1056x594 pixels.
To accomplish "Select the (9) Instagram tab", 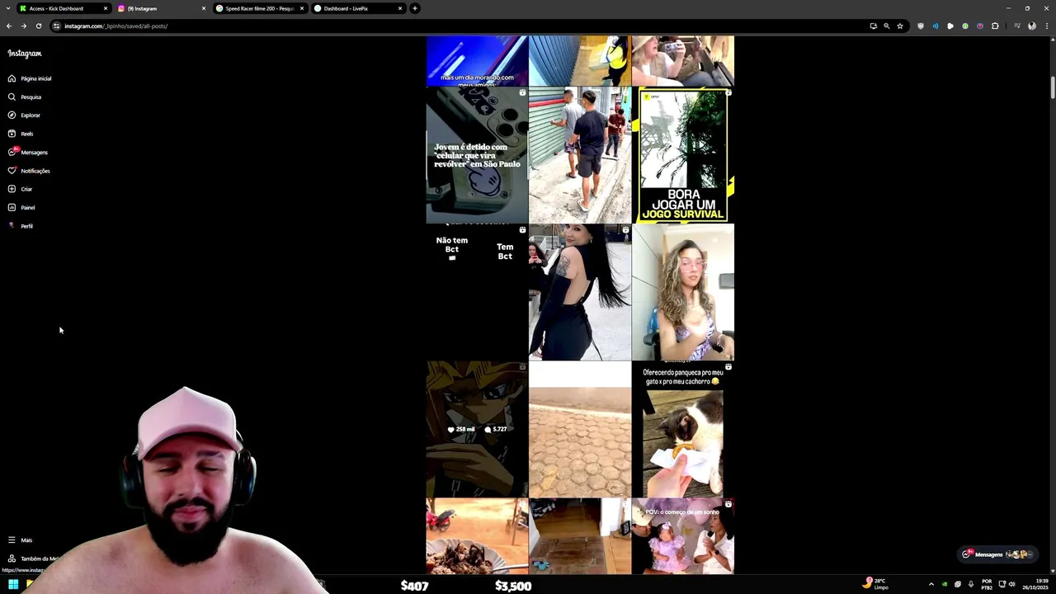I will [x=161, y=8].
